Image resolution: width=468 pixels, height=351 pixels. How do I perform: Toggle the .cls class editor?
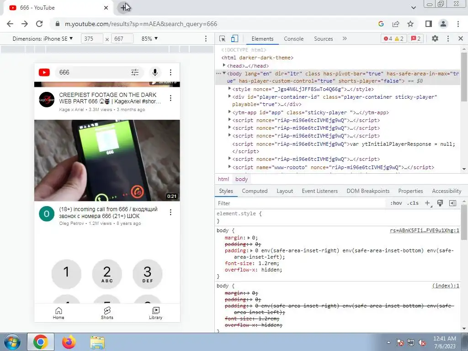tap(413, 203)
